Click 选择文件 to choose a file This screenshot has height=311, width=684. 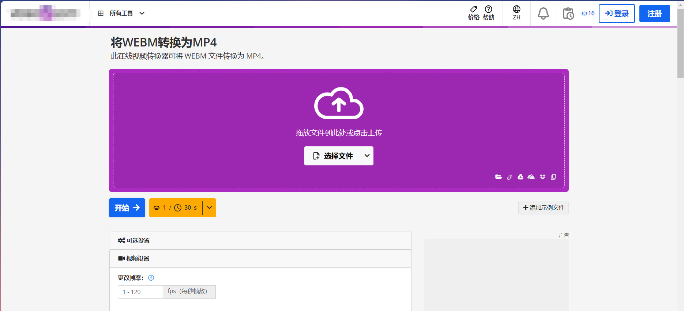(x=333, y=156)
